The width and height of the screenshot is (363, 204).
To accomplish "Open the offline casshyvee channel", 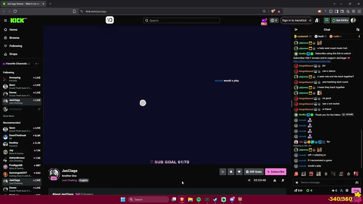I will pos(22,109).
